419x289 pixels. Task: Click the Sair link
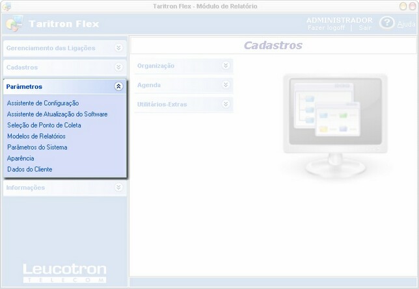point(365,28)
